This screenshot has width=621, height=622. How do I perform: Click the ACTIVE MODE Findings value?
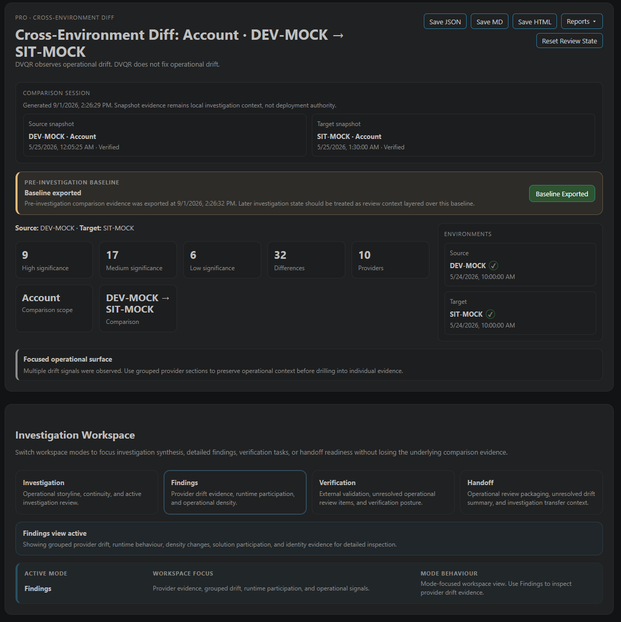[x=38, y=588]
